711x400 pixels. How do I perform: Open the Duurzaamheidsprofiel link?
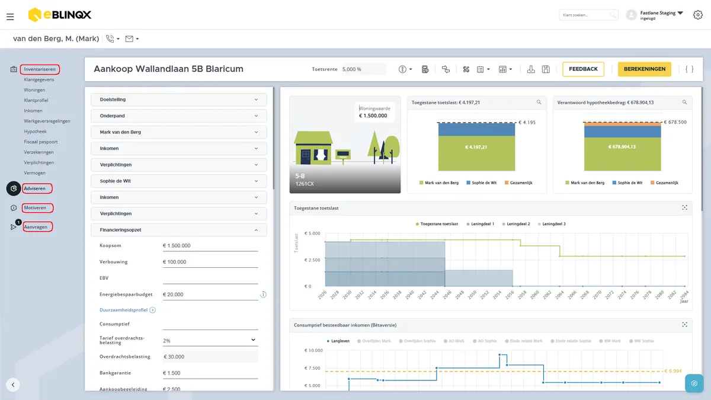coord(127,310)
